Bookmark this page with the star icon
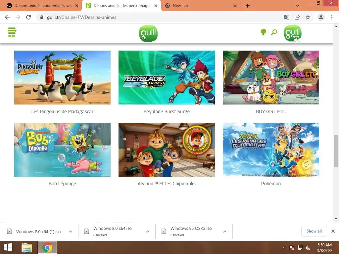The width and height of the screenshot is (339, 254). pyautogui.click(x=308, y=17)
